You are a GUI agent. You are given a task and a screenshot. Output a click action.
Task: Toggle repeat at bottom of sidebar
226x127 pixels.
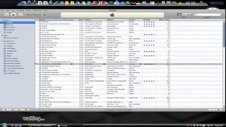19,110
